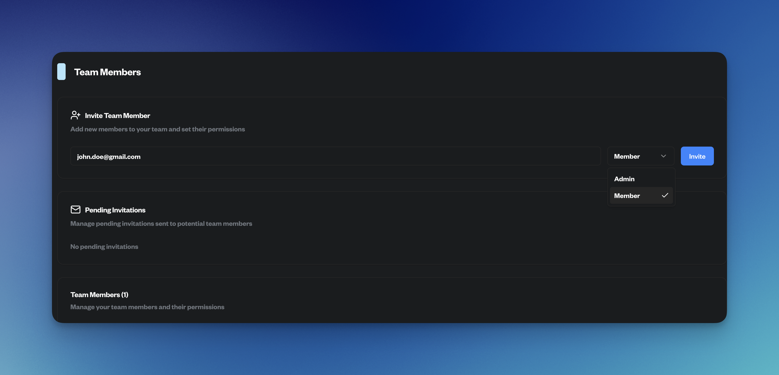This screenshot has width=779, height=375.
Task: Click 'Manage pending invitations sent' description text
Action: (x=161, y=224)
